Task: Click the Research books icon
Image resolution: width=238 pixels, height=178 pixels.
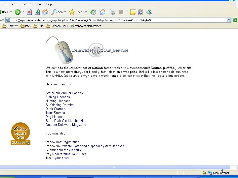Action: (x=140, y=12)
